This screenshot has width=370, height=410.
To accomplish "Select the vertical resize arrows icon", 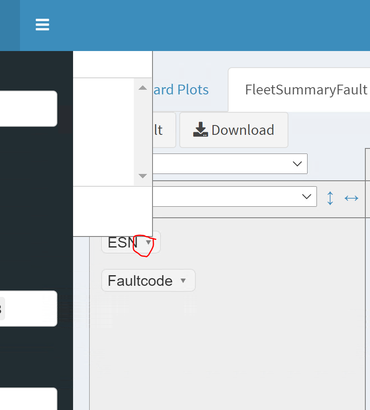I will pos(330,198).
